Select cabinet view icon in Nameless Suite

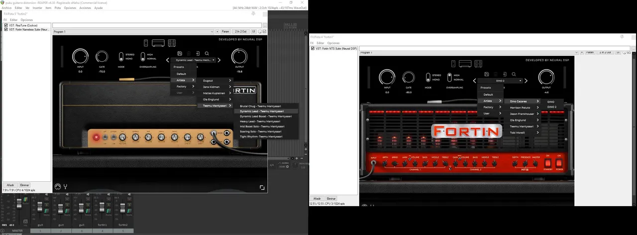pyautogui.click(x=171, y=43)
